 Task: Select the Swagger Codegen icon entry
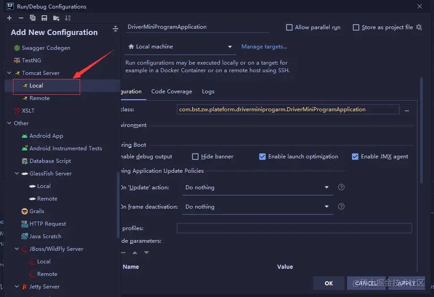click(x=17, y=48)
